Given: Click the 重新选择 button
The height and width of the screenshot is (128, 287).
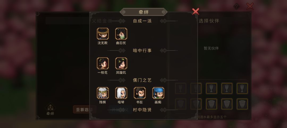Looking at the screenshot, I should (x=85, y=109).
